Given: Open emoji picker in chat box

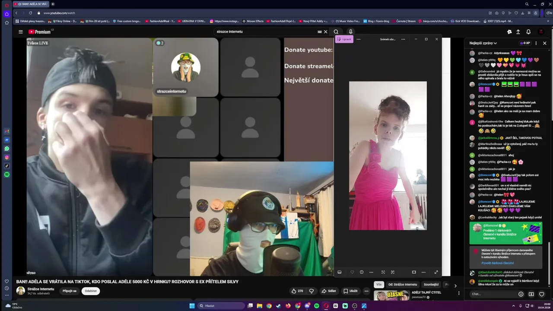Looking at the screenshot, I should pos(521,294).
